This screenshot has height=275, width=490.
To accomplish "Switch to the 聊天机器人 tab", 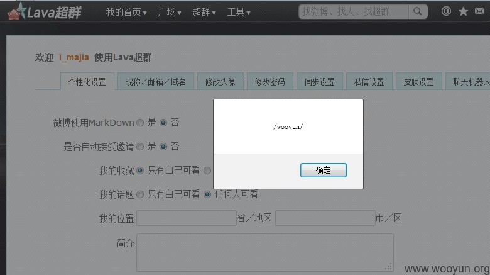I will pyautogui.click(x=468, y=82).
